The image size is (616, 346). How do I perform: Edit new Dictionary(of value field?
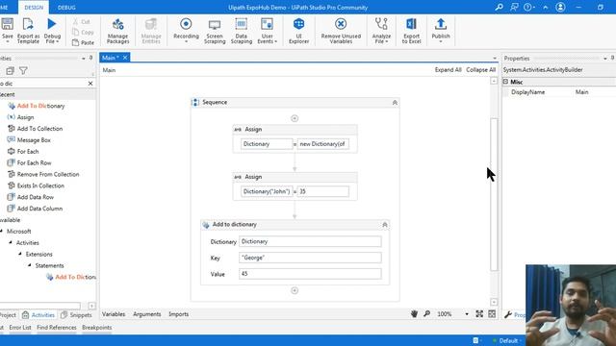[323, 144]
